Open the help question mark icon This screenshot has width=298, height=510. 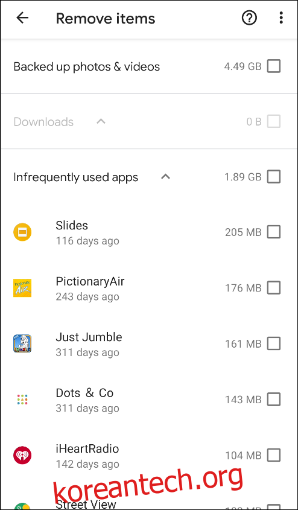249,18
